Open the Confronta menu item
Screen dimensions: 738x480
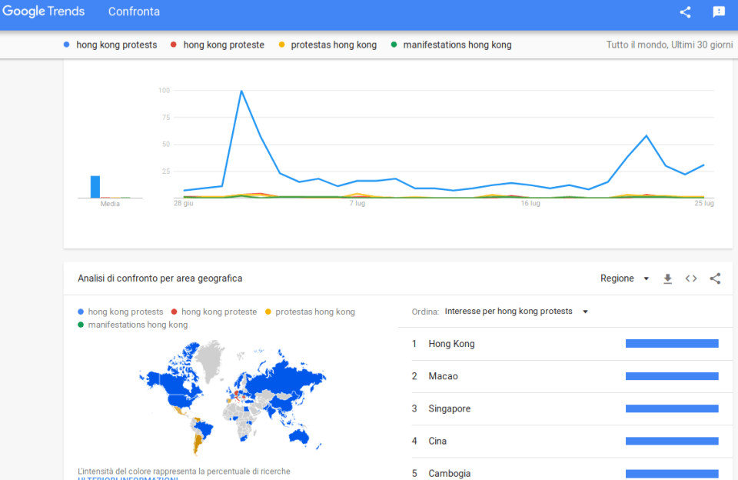134,12
